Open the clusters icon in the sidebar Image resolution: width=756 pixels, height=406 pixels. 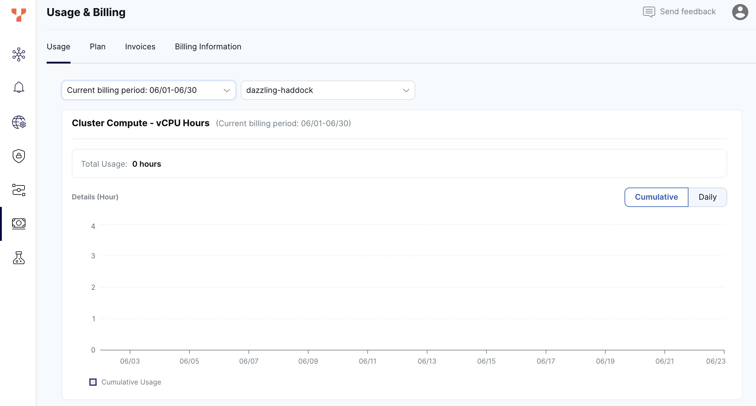[19, 54]
